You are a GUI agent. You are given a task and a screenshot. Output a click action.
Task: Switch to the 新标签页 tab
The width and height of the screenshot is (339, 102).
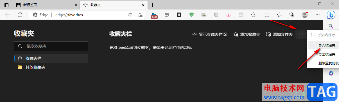click(x=46, y=5)
